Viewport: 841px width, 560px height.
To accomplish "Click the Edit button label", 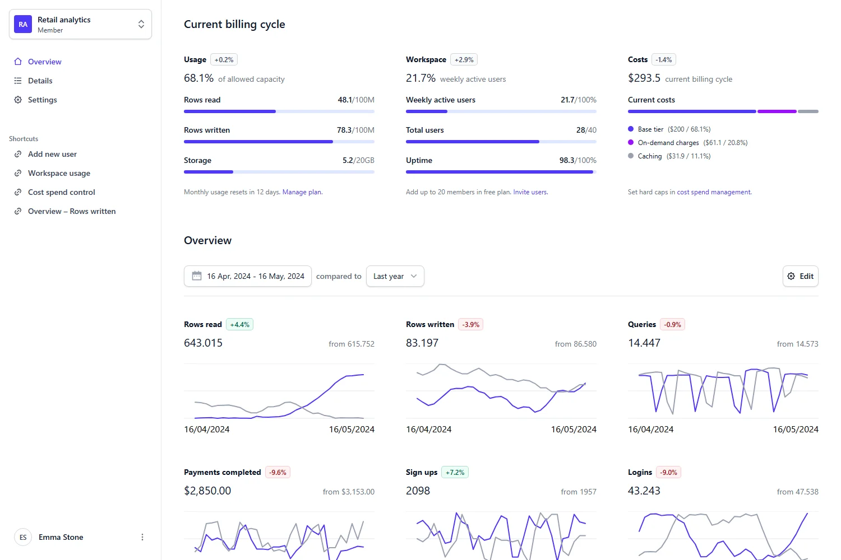I will point(807,276).
